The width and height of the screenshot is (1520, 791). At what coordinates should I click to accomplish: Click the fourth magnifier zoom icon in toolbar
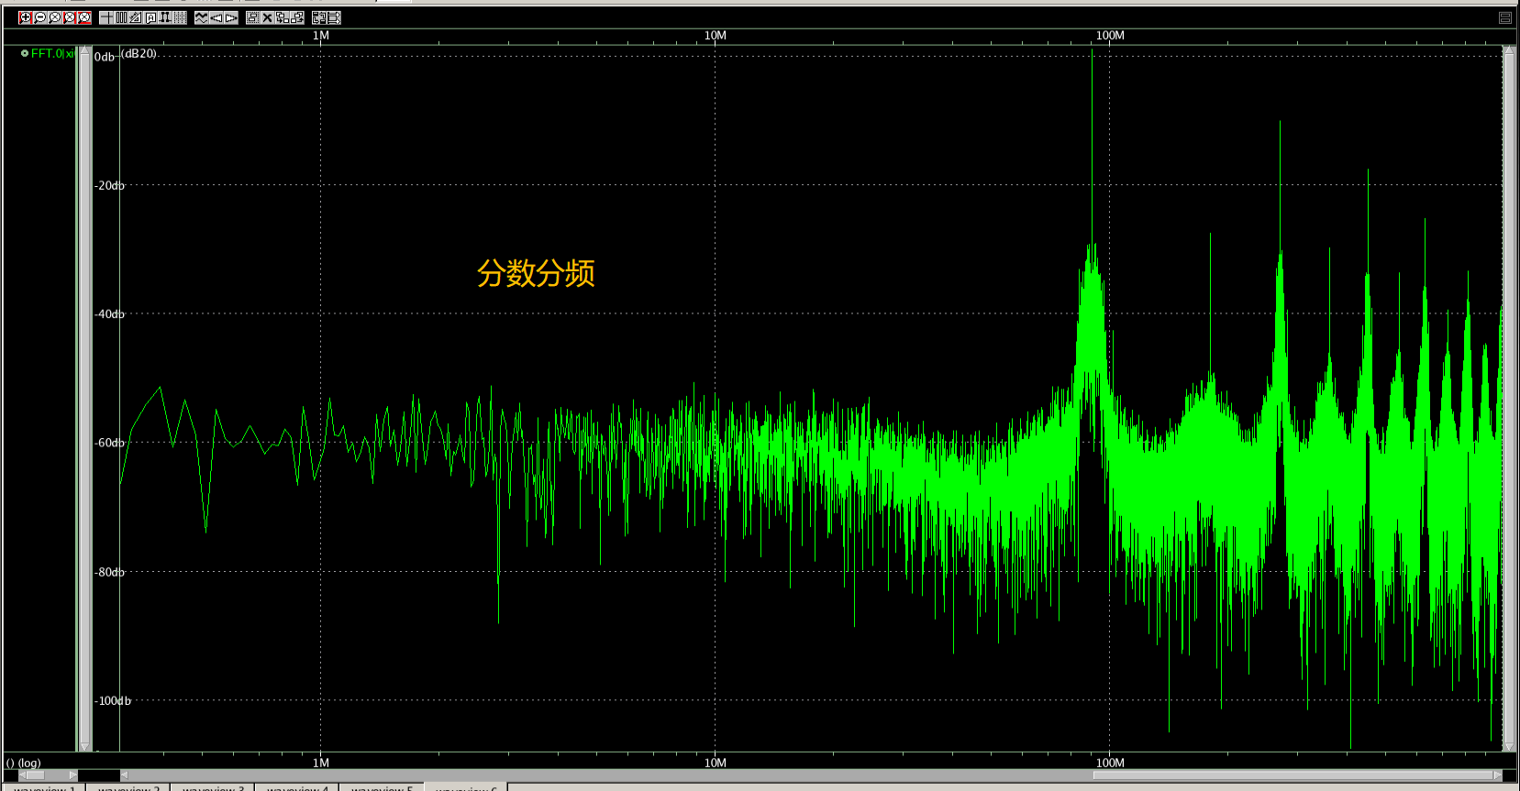pos(70,17)
